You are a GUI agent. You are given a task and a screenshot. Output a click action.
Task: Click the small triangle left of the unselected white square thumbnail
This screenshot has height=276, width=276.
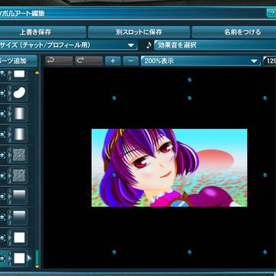coord(10,238)
